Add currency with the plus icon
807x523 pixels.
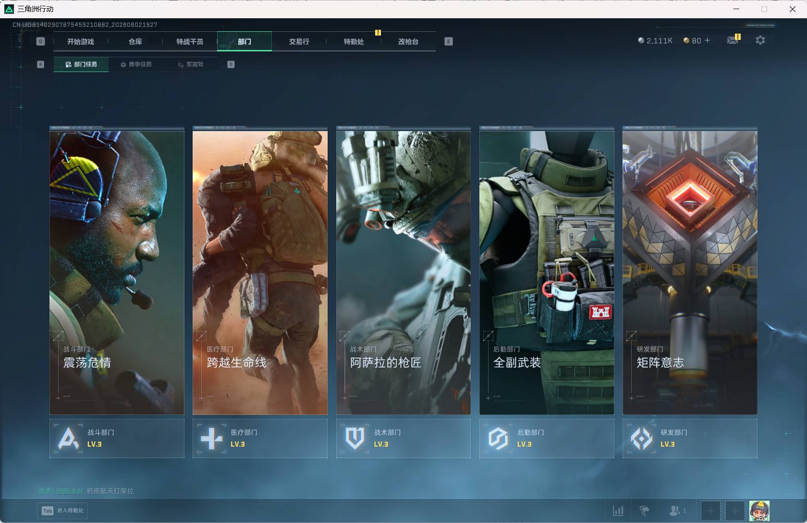[x=707, y=40]
